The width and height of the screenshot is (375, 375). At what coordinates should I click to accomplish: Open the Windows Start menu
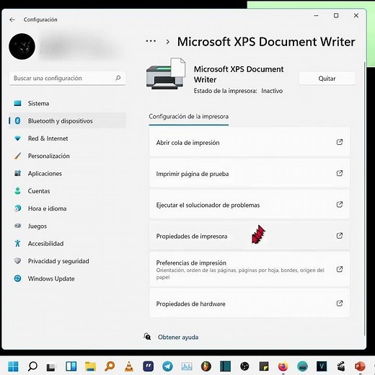(x=13, y=366)
